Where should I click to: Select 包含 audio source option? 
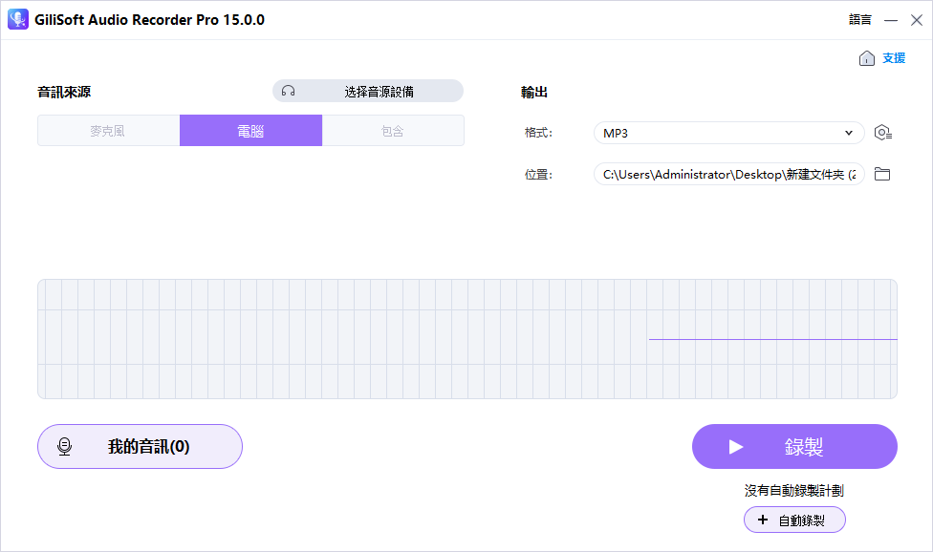coord(394,130)
